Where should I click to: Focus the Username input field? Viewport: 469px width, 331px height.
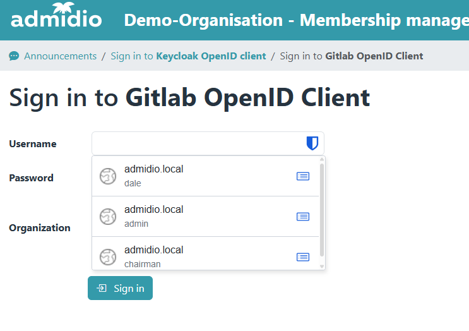coord(196,143)
